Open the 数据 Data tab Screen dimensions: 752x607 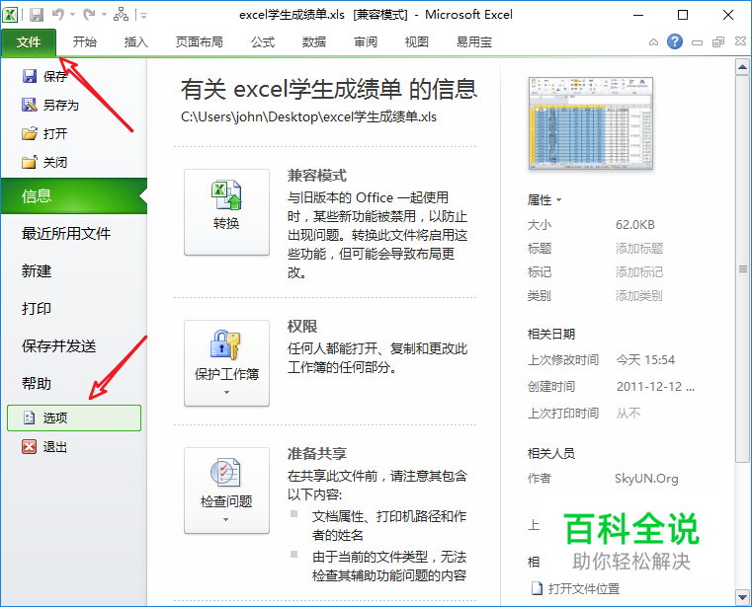point(313,42)
